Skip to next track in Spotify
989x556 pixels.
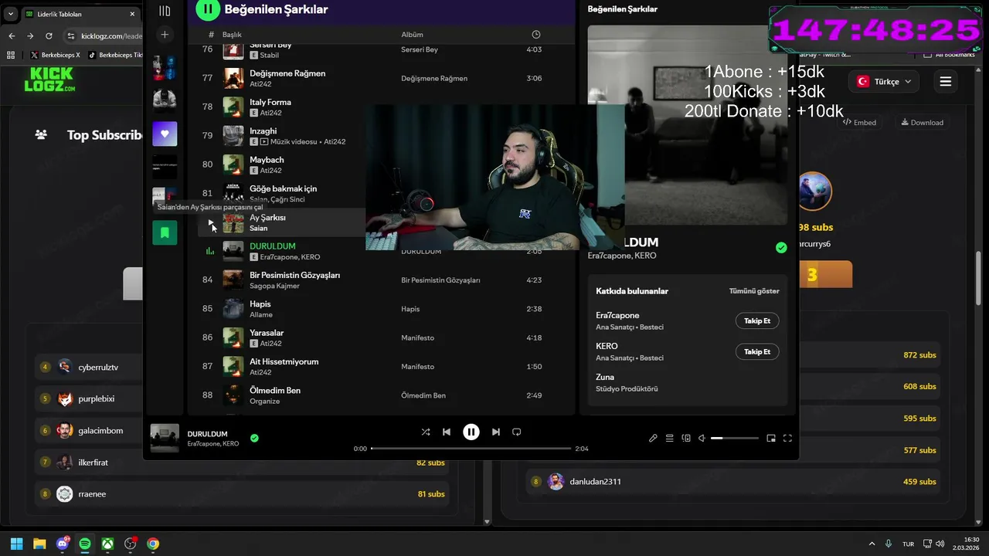tap(496, 432)
